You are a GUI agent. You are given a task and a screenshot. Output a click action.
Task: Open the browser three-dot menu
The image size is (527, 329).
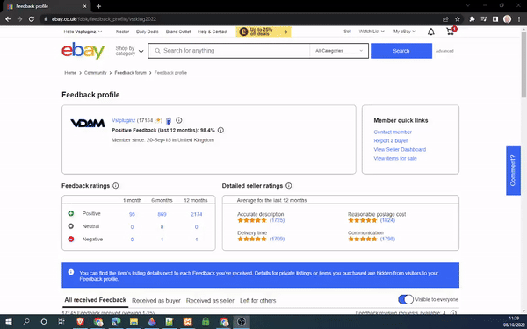pos(519,19)
